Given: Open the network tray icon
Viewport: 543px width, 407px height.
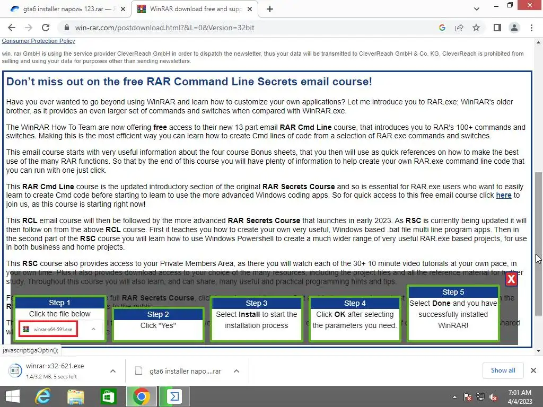Looking at the screenshot, I should 480,396.
